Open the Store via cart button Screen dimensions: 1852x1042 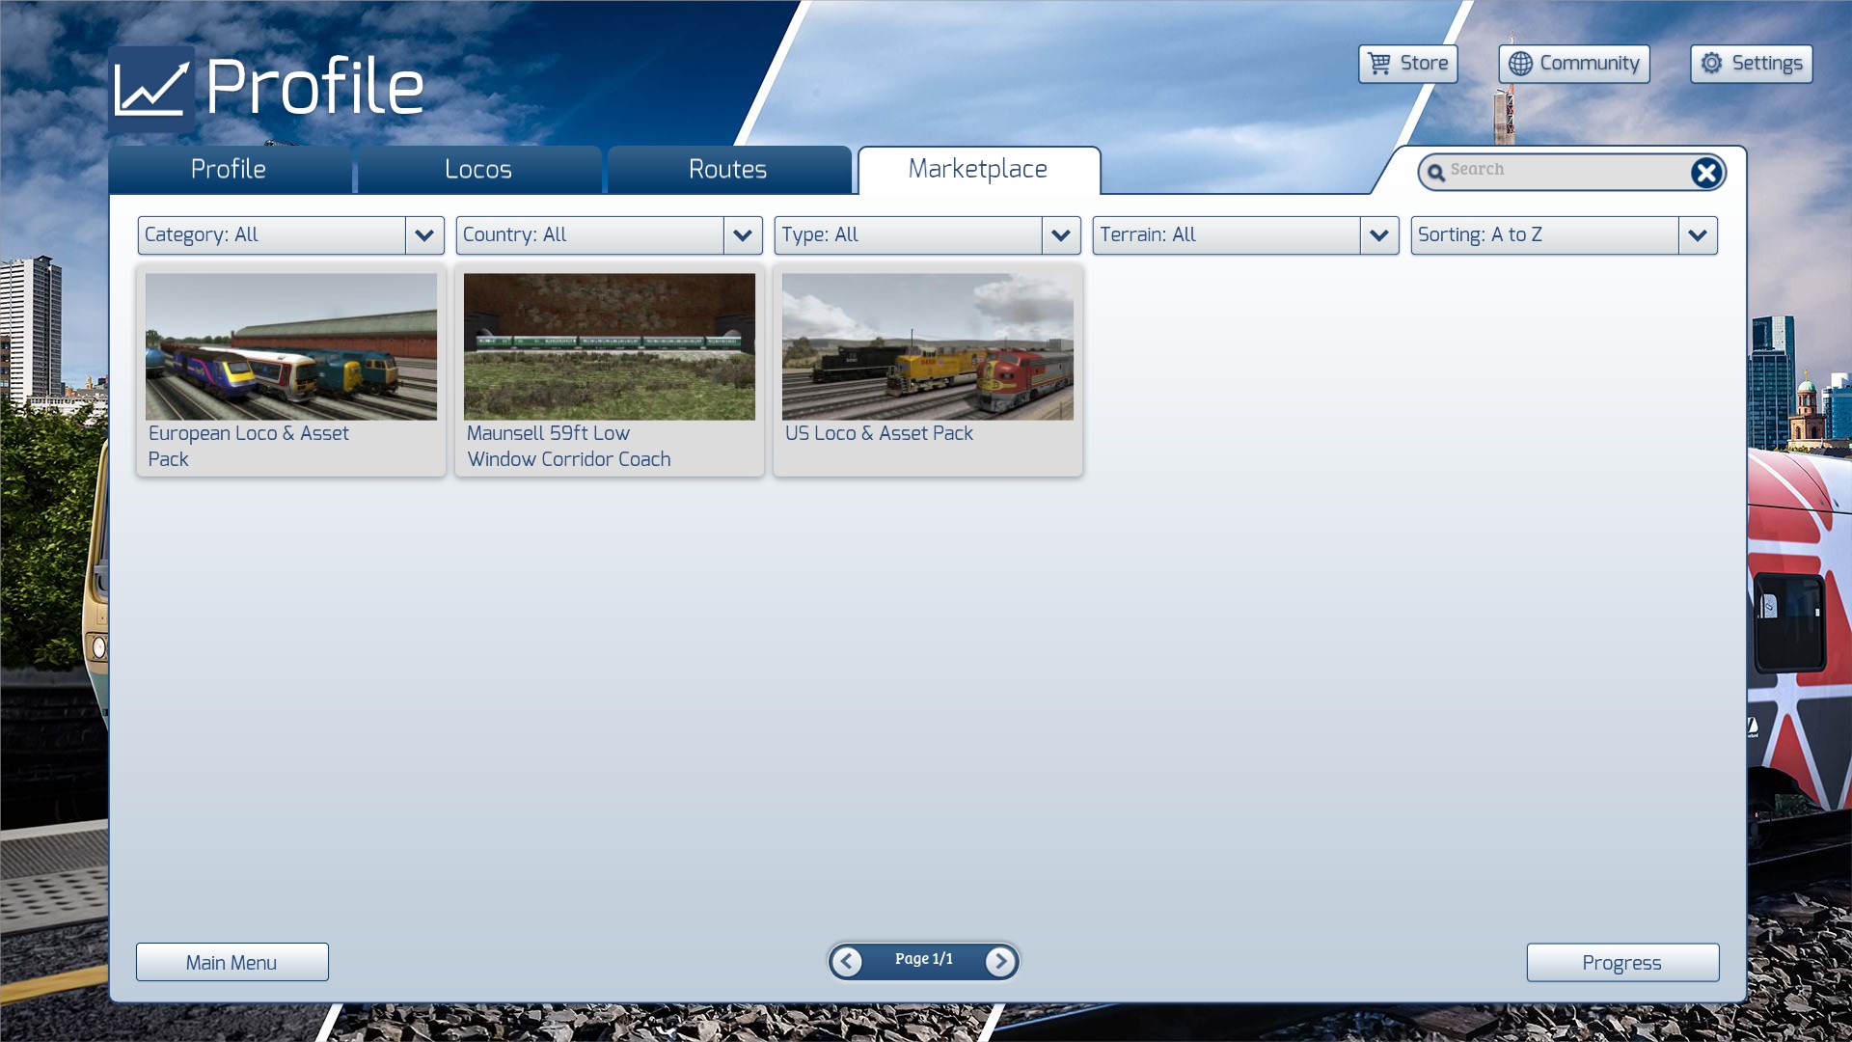pos(1407,64)
